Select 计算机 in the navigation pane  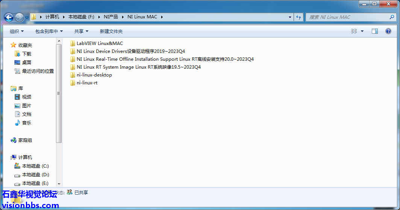tap(25, 157)
